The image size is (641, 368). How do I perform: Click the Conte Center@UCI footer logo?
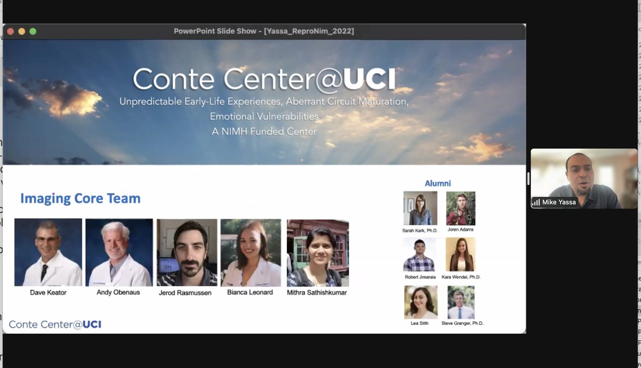tap(55, 324)
